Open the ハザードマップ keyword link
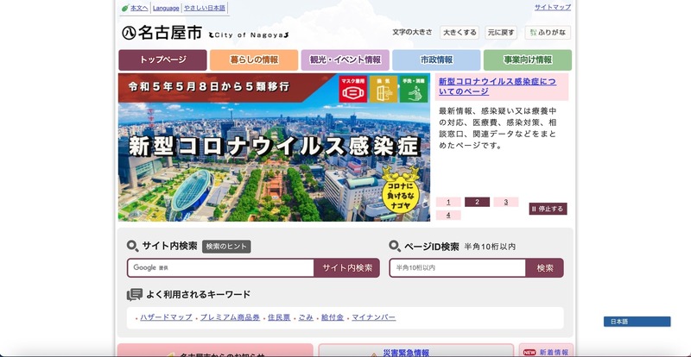This screenshot has height=357, width=691. 166,317
